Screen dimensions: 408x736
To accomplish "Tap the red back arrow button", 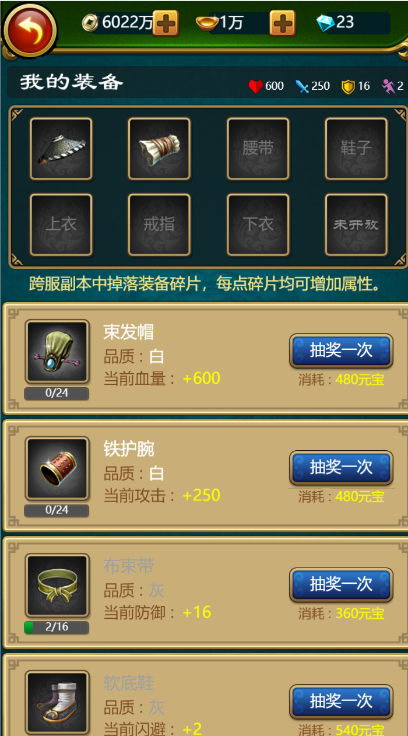I will pos(30,30).
